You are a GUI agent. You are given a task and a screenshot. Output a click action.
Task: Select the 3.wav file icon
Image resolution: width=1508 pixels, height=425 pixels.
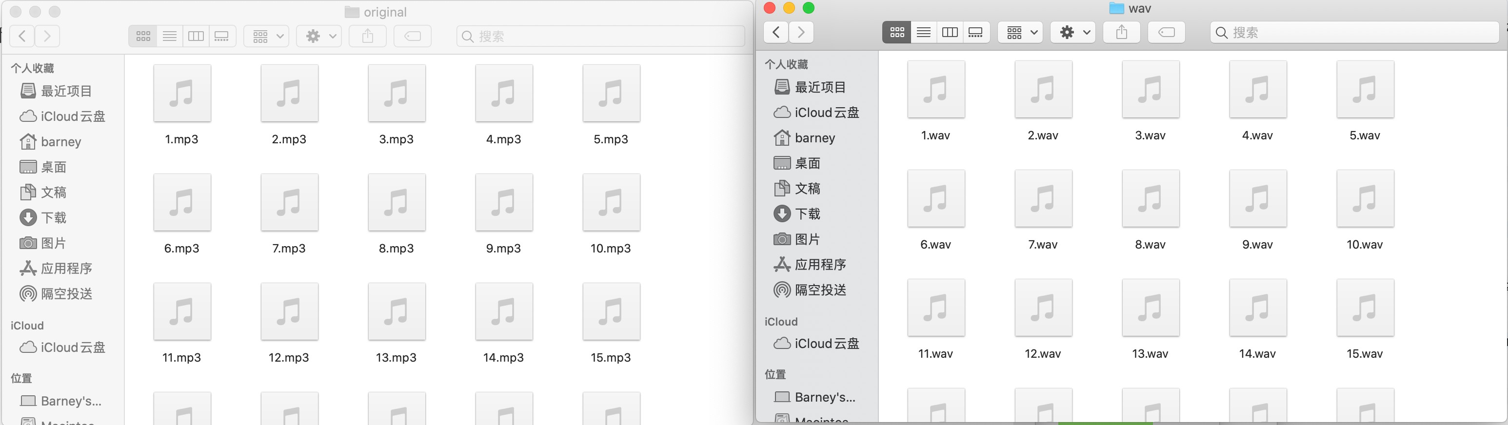(x=1151, y=89)
